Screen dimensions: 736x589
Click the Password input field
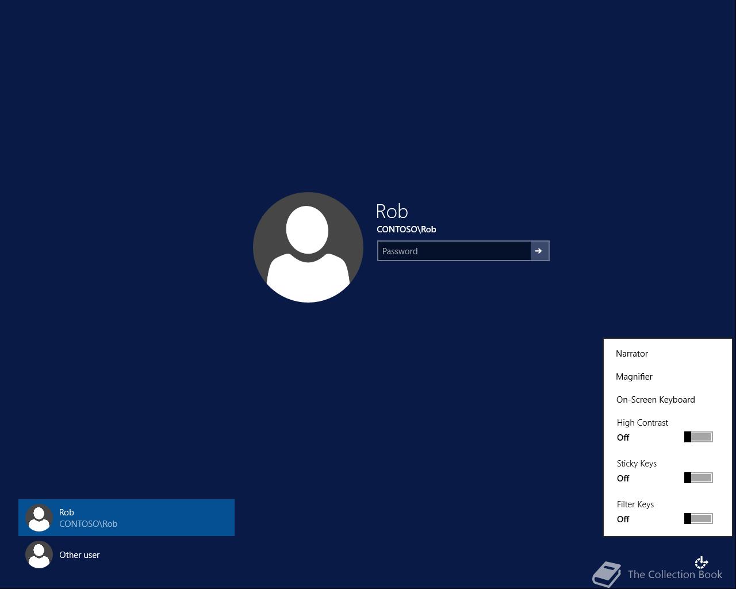[x=454, y=251]
